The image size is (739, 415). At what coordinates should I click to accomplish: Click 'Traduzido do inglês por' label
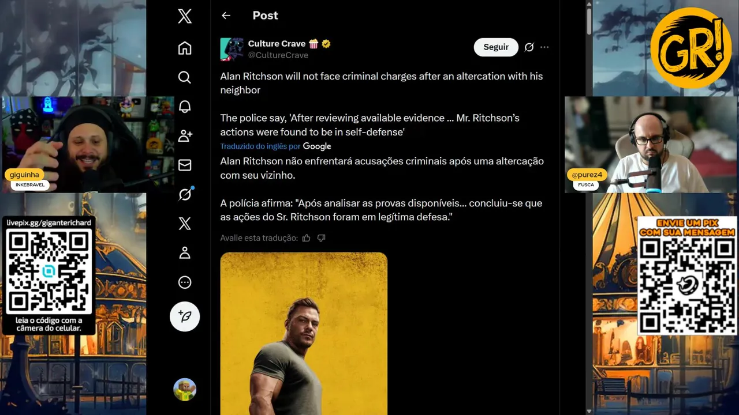coord(260,146)
